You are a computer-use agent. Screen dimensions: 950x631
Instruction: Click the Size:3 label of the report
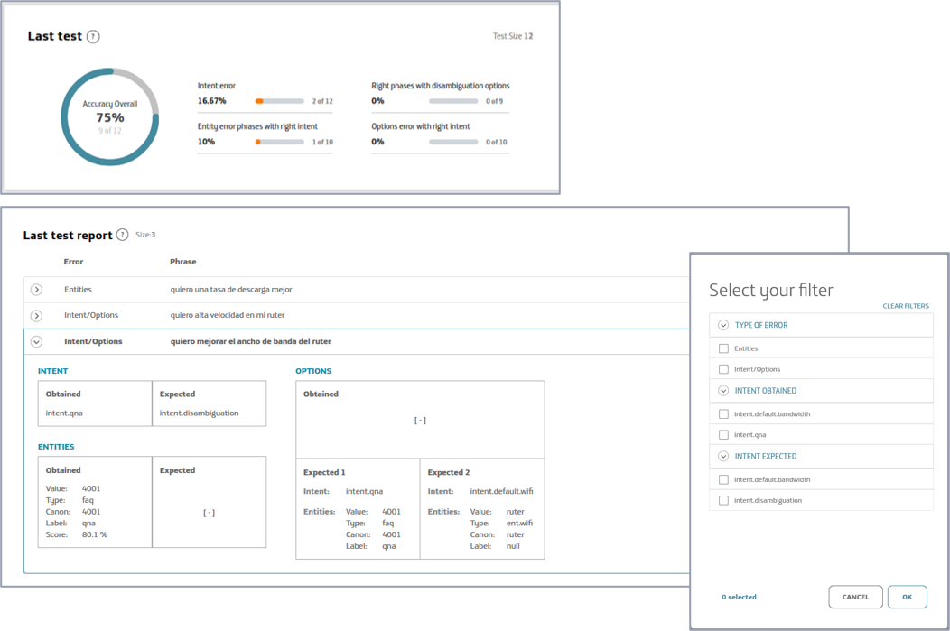[145, 235]
